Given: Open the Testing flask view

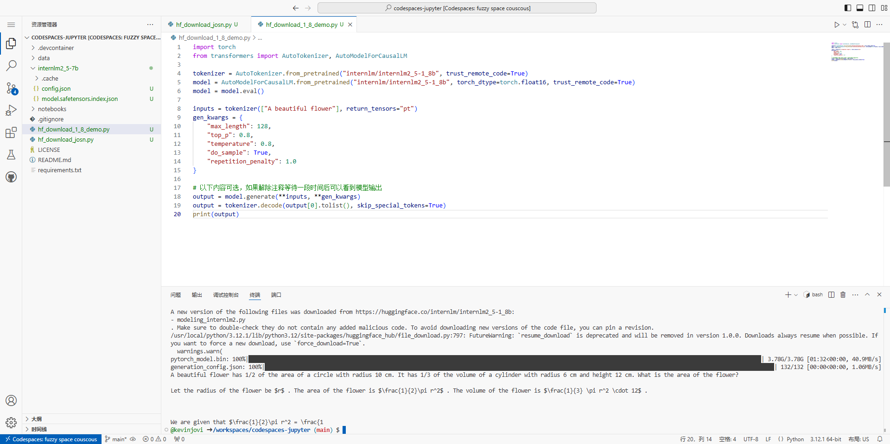Looking at the screenshot, I should pos(11,155).
